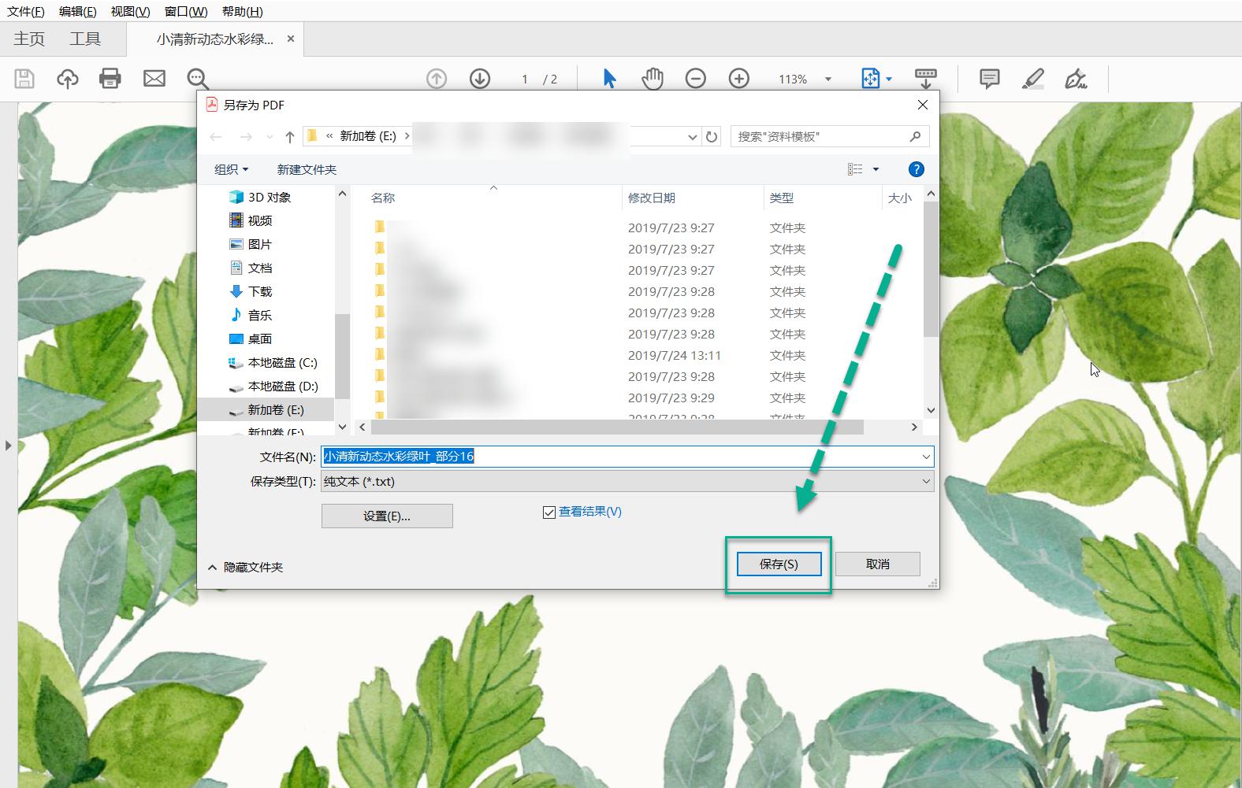The image size is (1242, 788).
Task: Open the 保存类型 dropdown list
Action: point(627,481)
